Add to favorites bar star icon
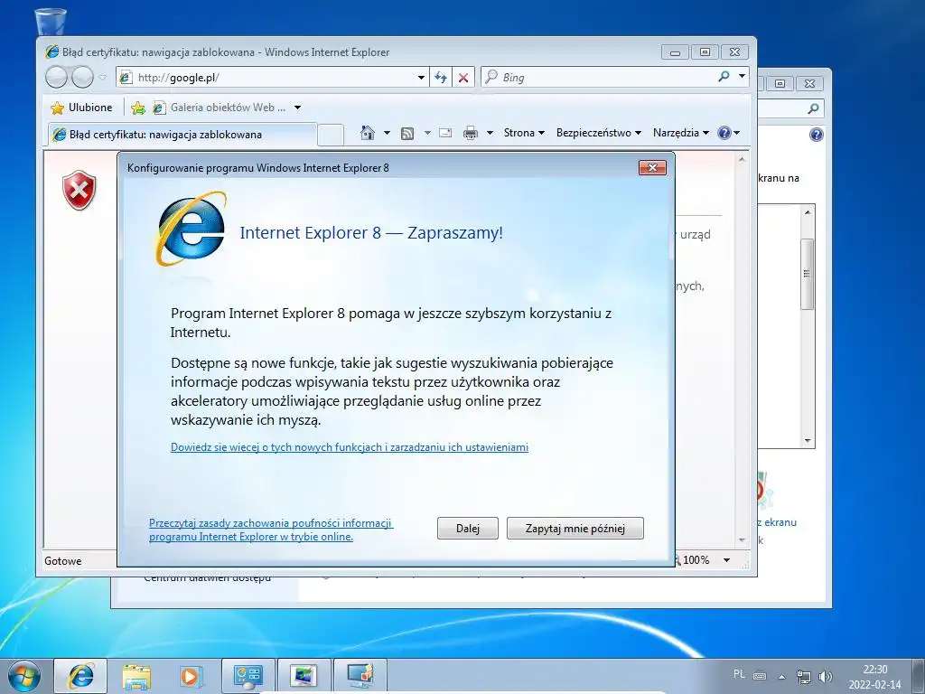This screenshot has height=694, width=925. [138, 108]
